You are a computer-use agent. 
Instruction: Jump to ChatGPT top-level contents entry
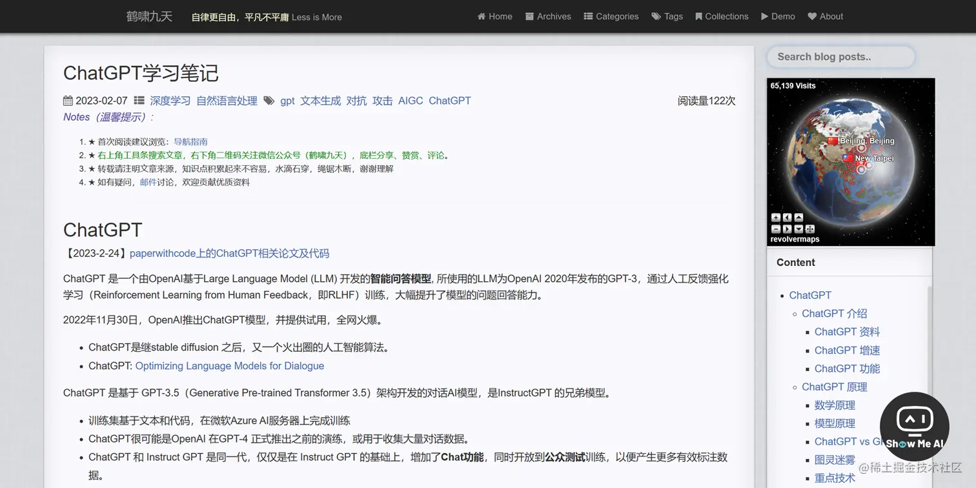[x=810, y=295]
